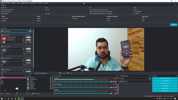This screenshot has height=100, width=178.
Task: Click the WEBCAM volume slider
Action: [83, 93]
